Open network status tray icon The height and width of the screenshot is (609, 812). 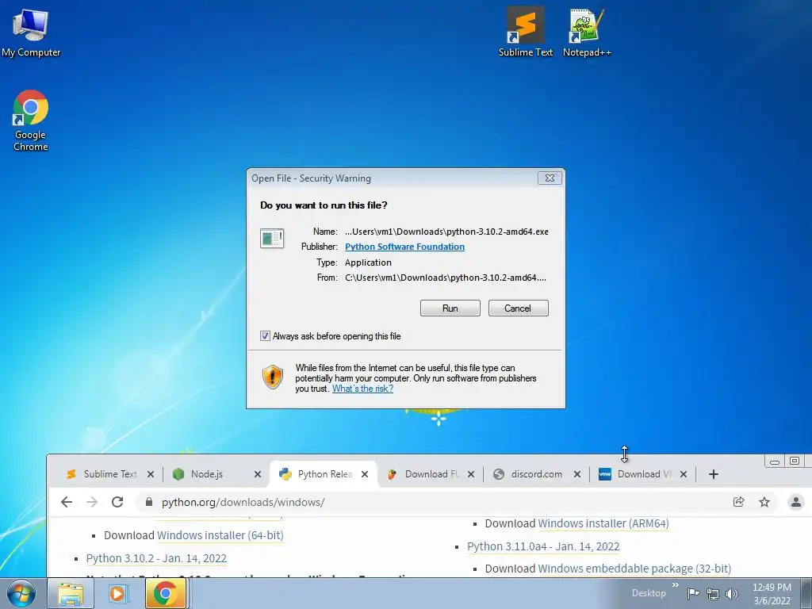[x=713, y=594]
